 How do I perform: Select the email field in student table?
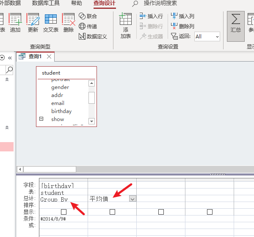(58, 103)
